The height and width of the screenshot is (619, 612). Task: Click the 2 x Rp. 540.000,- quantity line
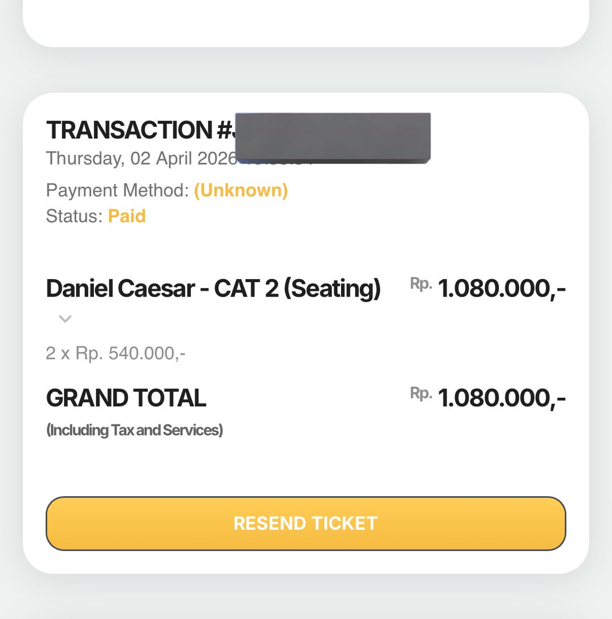pos(116,353)
